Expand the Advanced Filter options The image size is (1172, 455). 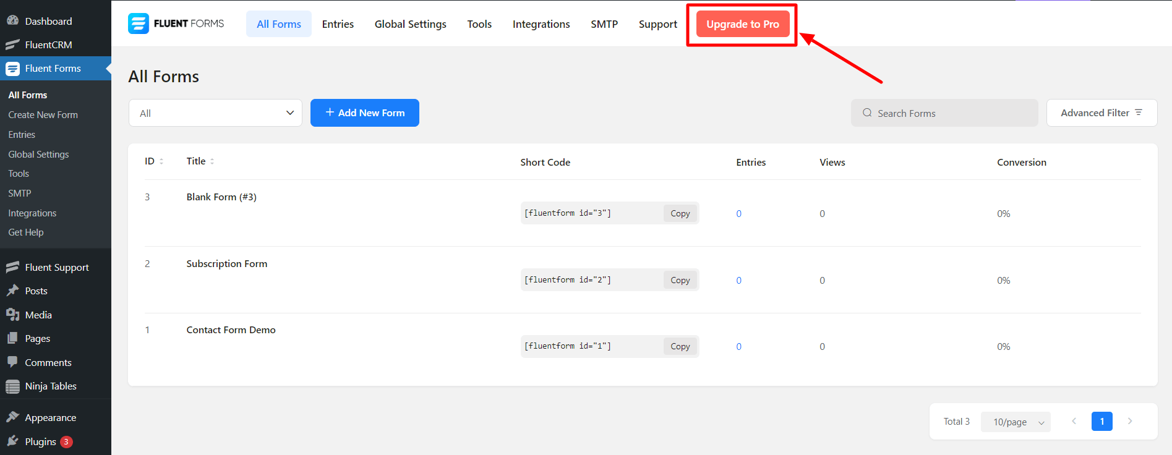point(1101,113)
